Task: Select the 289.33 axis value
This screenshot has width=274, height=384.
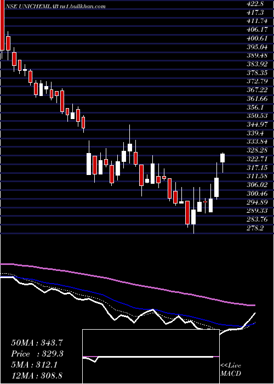Action: coord(258,211)
